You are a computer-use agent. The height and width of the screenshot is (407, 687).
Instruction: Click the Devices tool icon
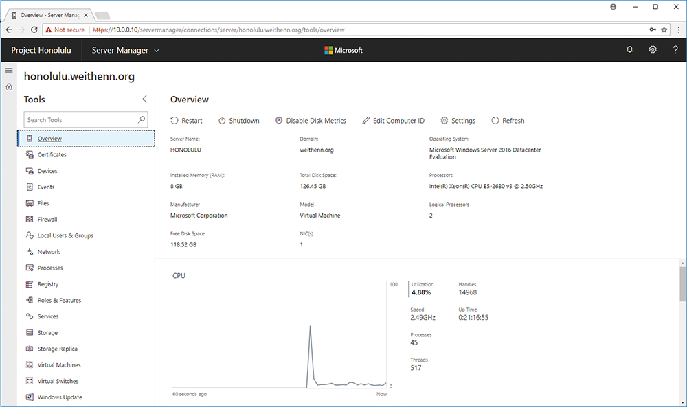tap(30, 171)
